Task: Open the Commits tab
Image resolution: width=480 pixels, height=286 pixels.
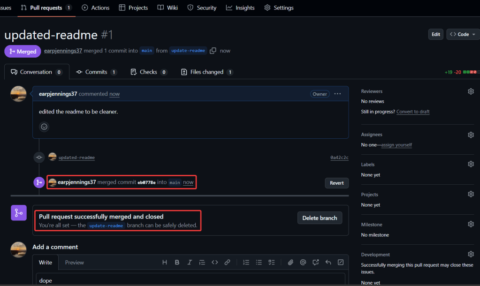Action: click(96, 72)
